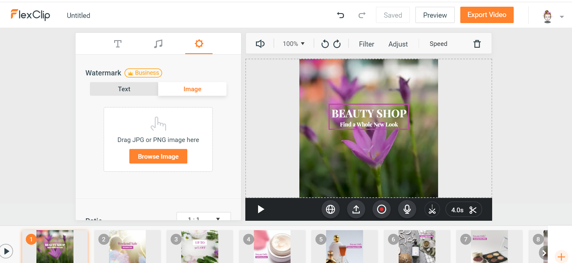Select the Text watermark option
This screenshot has width=572, height=263.
[124, 89]
